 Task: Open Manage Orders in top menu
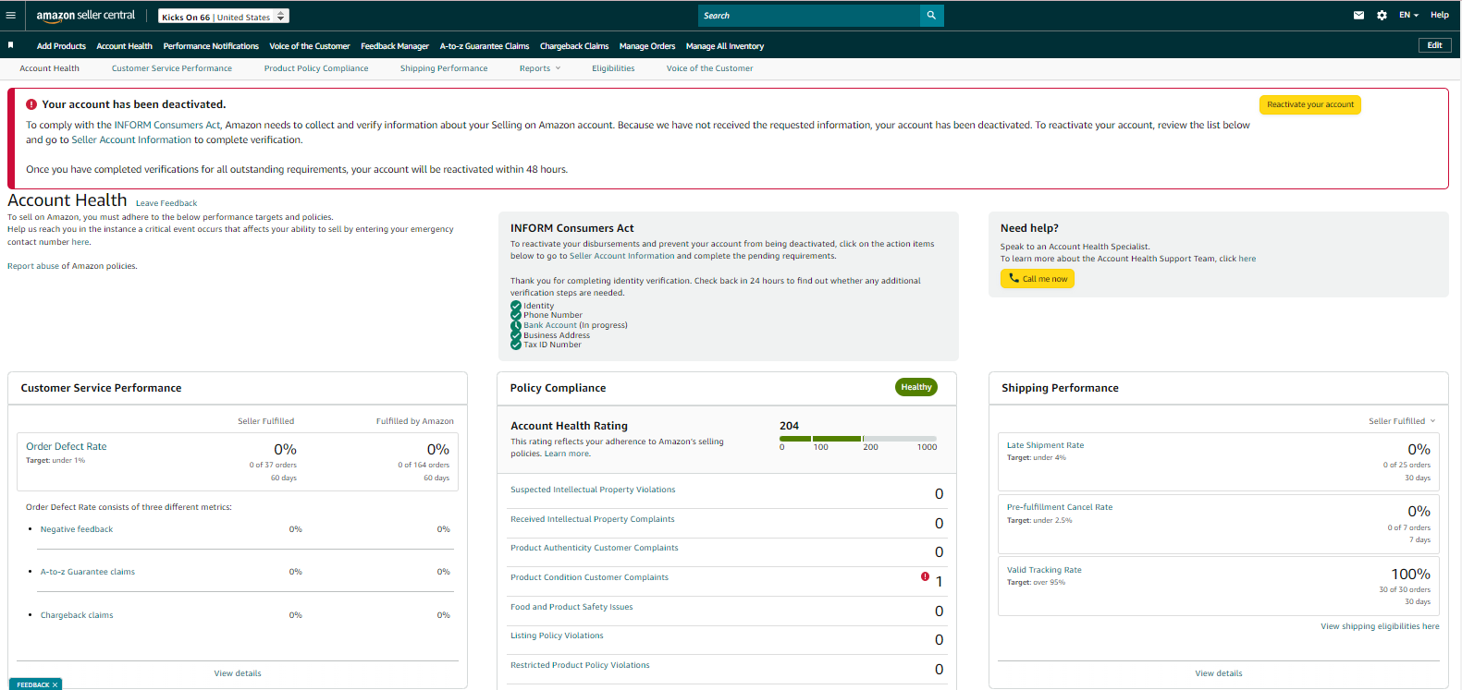(647, 46)
